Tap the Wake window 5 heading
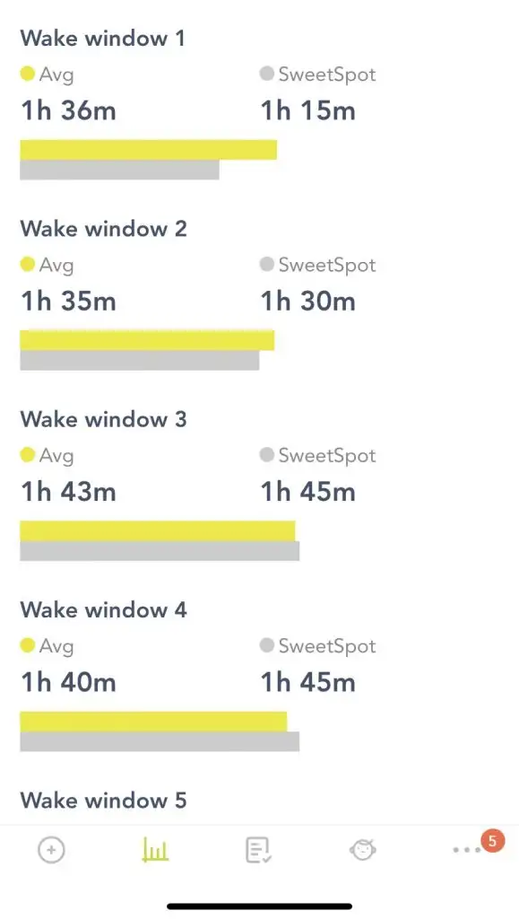 pyautogui.click(x=104, y=800)
